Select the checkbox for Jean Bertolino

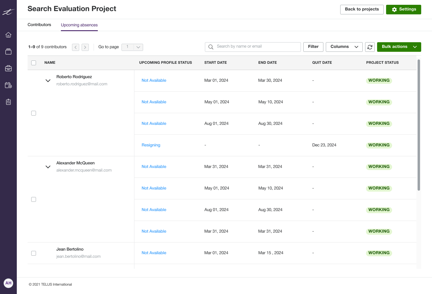(34, 253)
